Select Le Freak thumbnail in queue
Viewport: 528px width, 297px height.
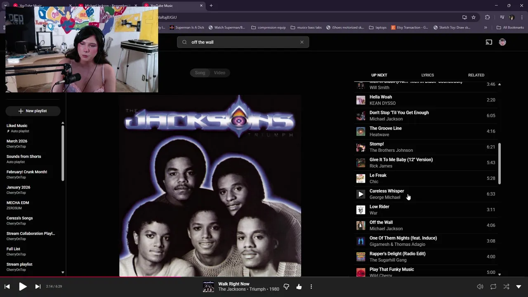point(361,178)
